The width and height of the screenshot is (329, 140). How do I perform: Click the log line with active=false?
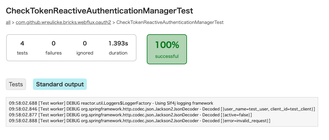[x=130, y=115]
